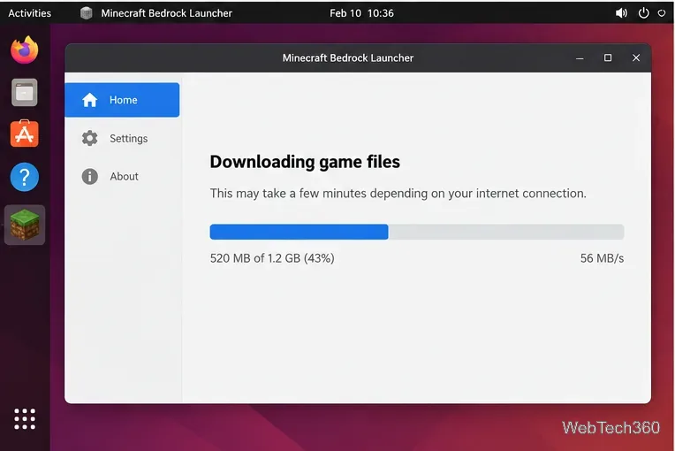Open the Home tab in sidebar
Viewport: 675px width, 451px height.
[122, 100]
